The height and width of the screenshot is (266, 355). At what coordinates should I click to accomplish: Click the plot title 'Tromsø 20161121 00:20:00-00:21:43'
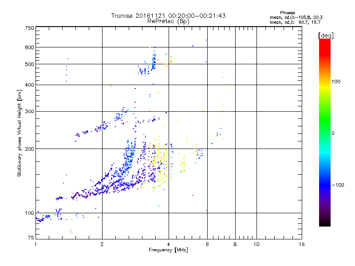(168, 16)
